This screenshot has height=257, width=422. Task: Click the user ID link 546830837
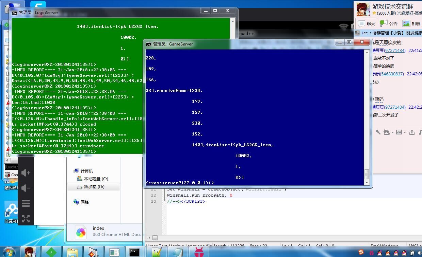pos(392,74)
